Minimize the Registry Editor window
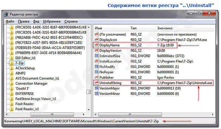 (x=191, y=13)
